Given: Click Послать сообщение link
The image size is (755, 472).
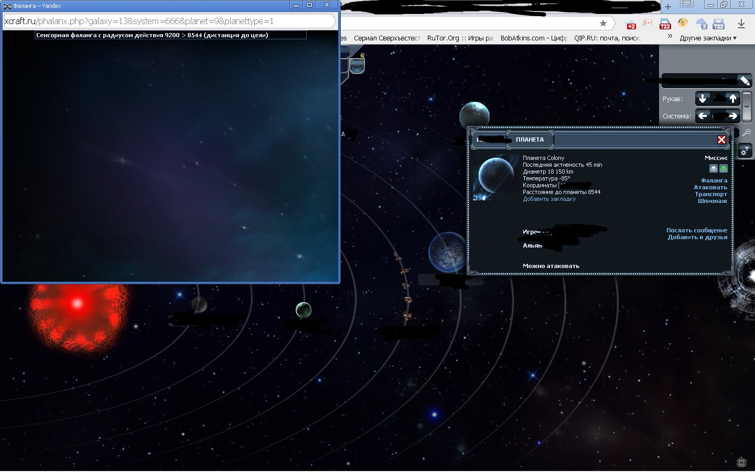Looking at the screenshot, I should click(697, 230).
